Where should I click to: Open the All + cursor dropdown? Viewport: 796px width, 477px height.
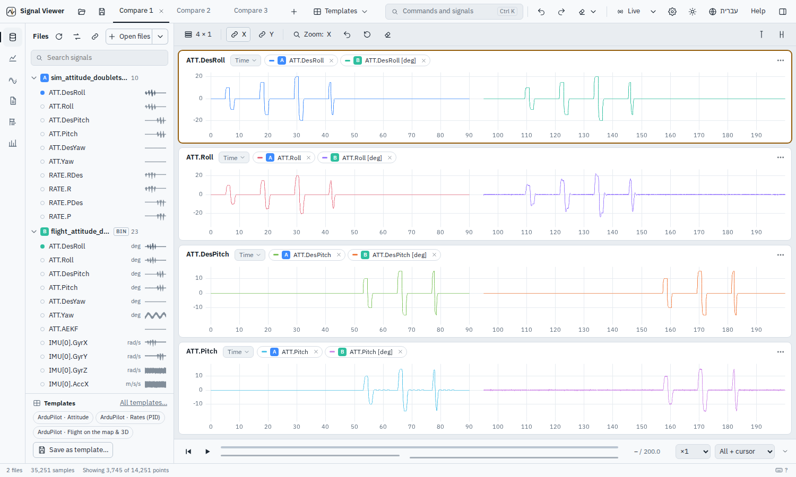pyautogui.click(x=745, y=452)
